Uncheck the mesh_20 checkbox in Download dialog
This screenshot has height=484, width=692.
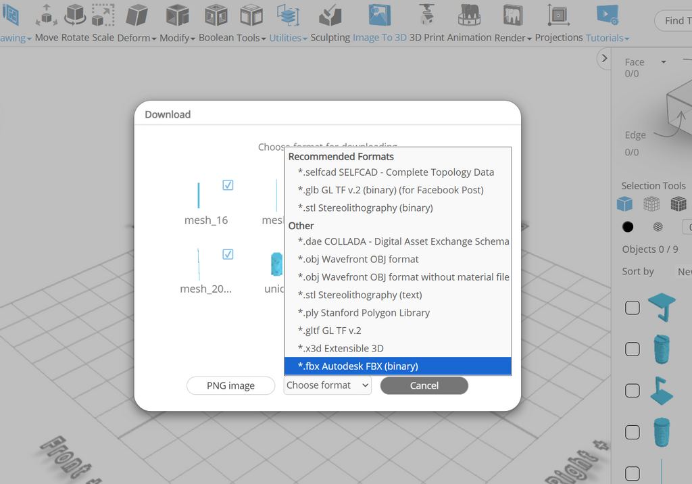[x=228, y=254]
